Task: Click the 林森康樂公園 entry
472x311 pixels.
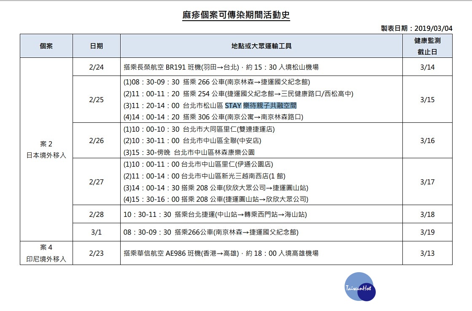Action: [189, 152]
